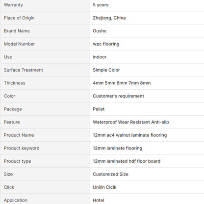This screenshot has width=204, height=204.
Task: Click the Place of Origin label
Action: click(x=19, y=18)
